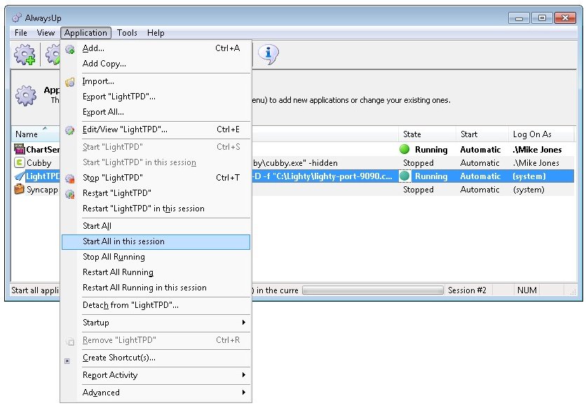The width and height of the screenshot is (586, 408).
Task: Click NUM indicator in status bar
Action: (527, 290)
